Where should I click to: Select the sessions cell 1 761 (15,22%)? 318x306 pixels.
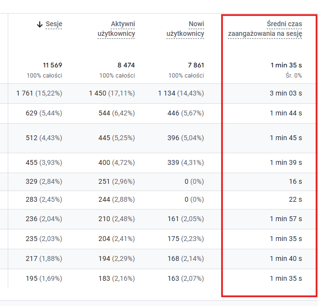(39, 93)
